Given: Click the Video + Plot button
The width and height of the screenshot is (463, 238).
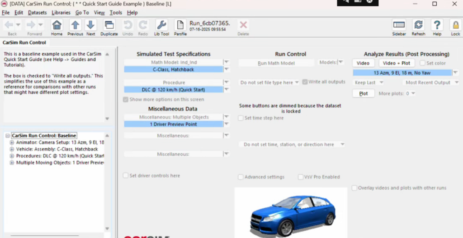Looking at the screenshot, I should pyautogui.click(x=397, y=64).
